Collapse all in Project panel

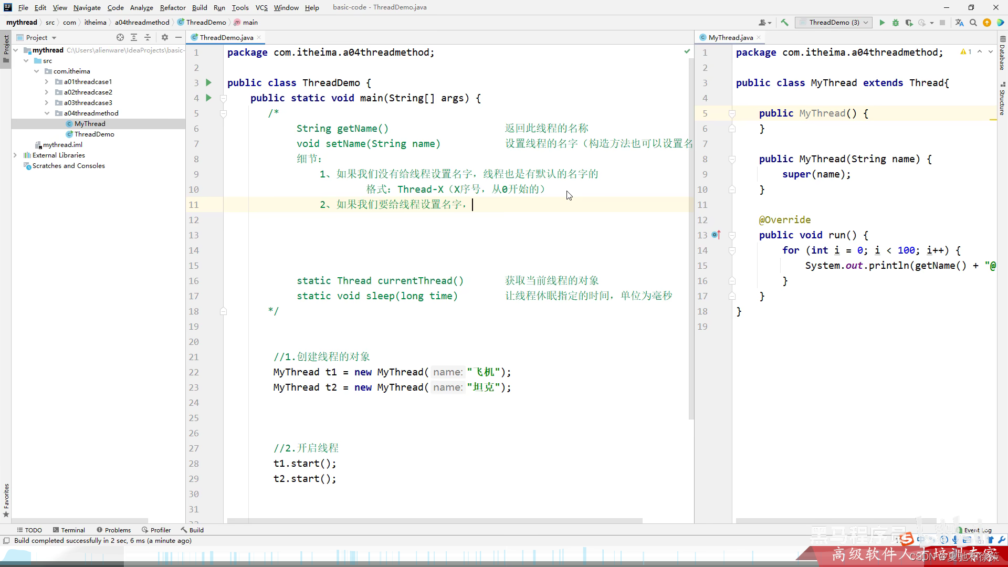pos(148,37)
